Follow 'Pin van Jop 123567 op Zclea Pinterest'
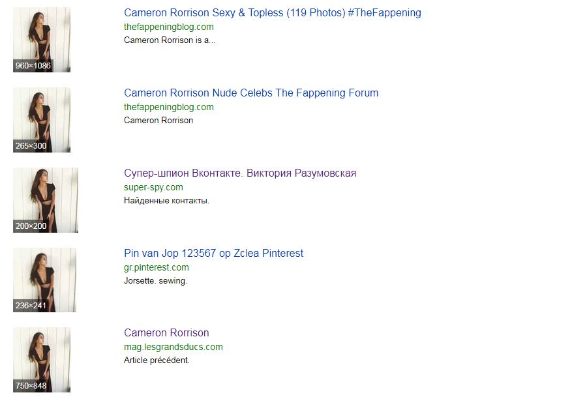 213,254
